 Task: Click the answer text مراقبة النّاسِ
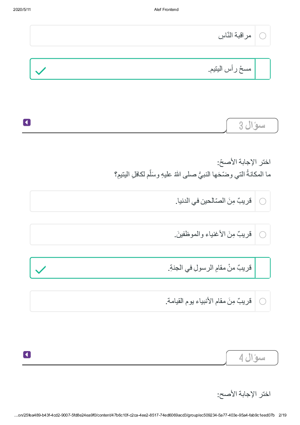[235, 36]
